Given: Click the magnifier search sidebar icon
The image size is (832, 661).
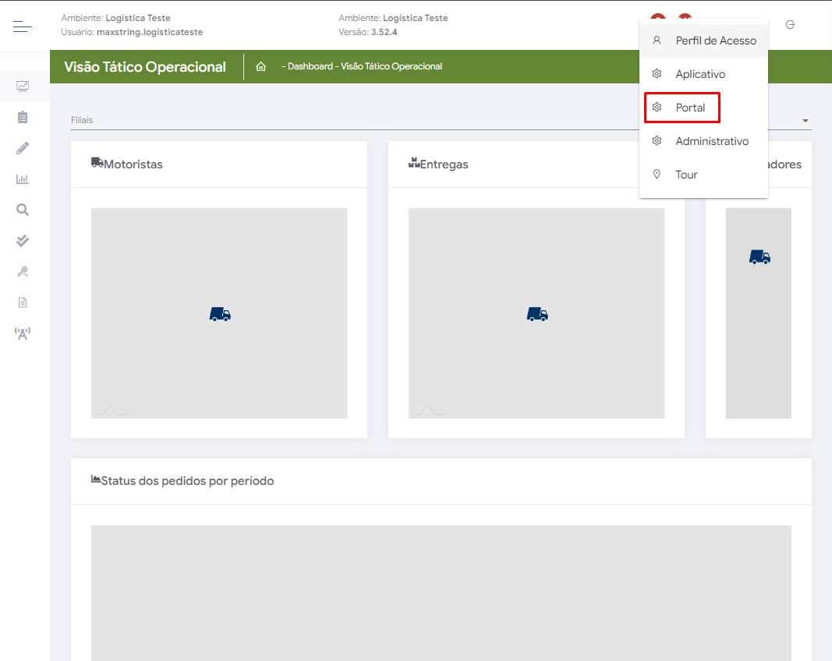Looking at the screenshot, I should point(23,210).
